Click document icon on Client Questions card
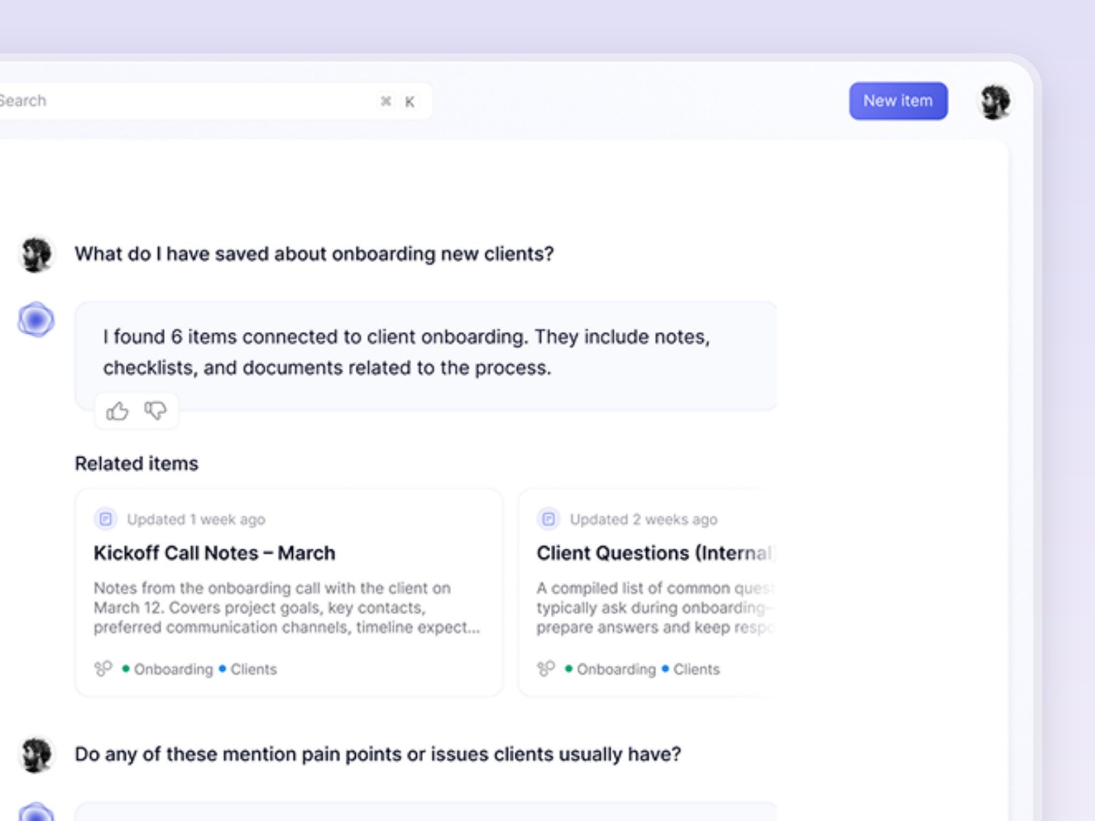This screenshot has height=821, width=1095. [548, 519]
